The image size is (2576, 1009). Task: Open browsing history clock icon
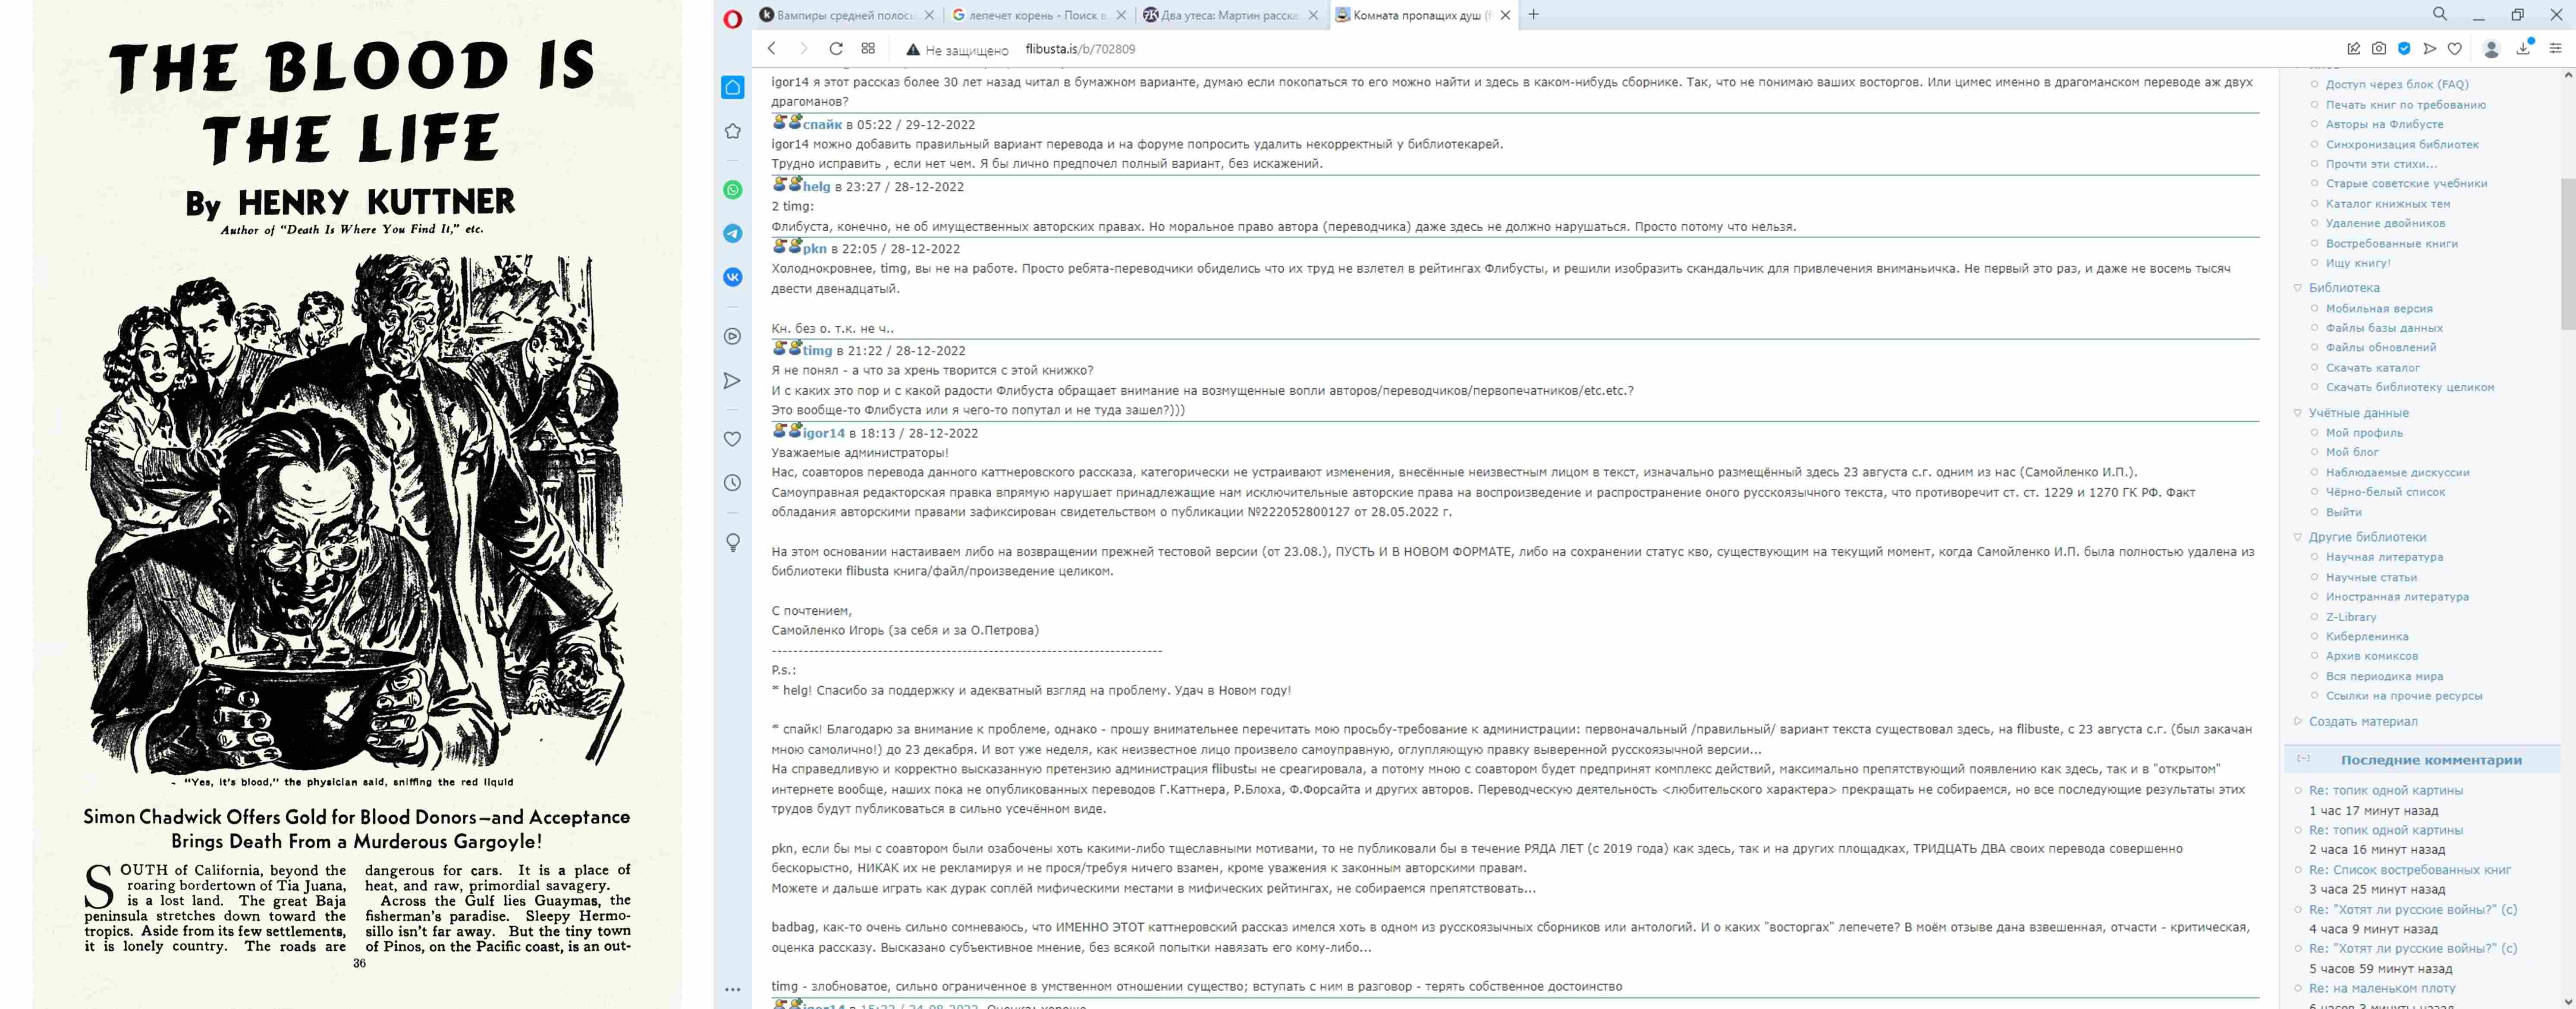tap(732, 483)
